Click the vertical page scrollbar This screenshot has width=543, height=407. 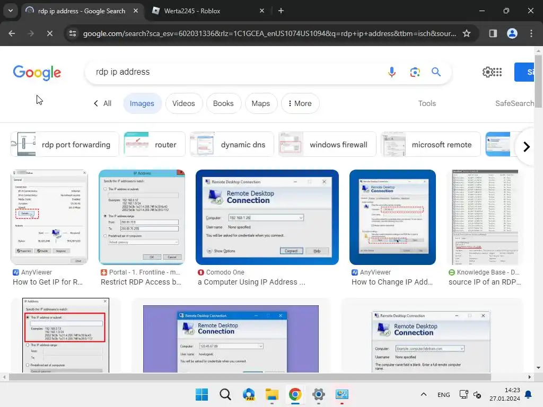coord(538,81)
